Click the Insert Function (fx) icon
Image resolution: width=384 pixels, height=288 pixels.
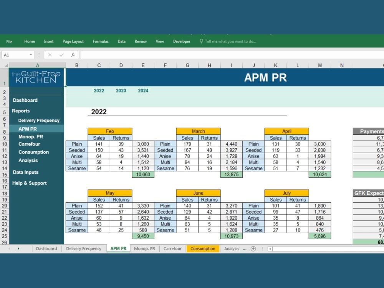coord(73,55)
